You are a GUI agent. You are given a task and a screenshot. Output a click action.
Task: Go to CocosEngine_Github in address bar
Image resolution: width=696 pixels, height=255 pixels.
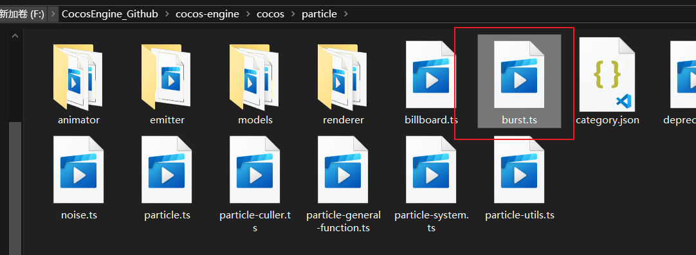coord(109,14)
